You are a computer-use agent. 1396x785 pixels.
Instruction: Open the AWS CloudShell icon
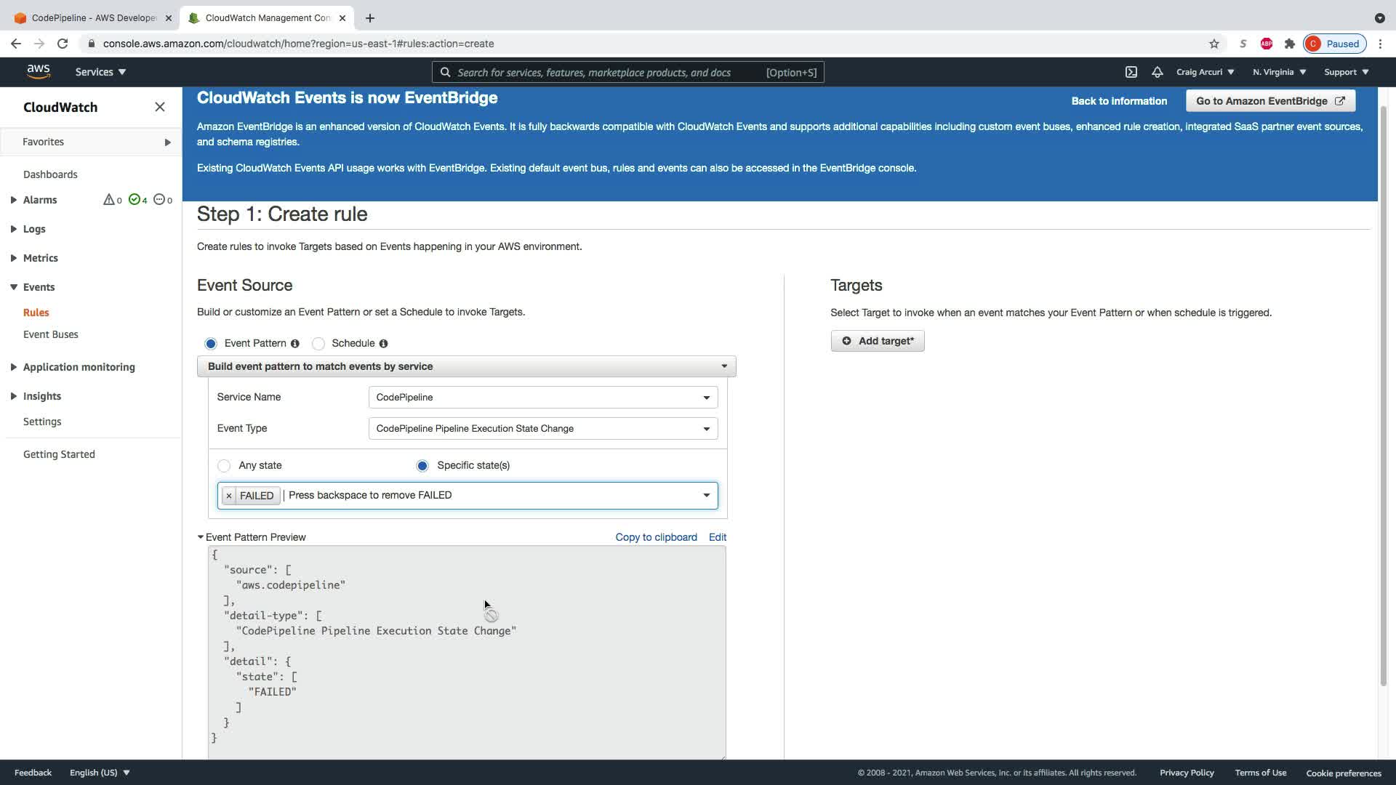pyautogui.click(x=1131, y=72)
